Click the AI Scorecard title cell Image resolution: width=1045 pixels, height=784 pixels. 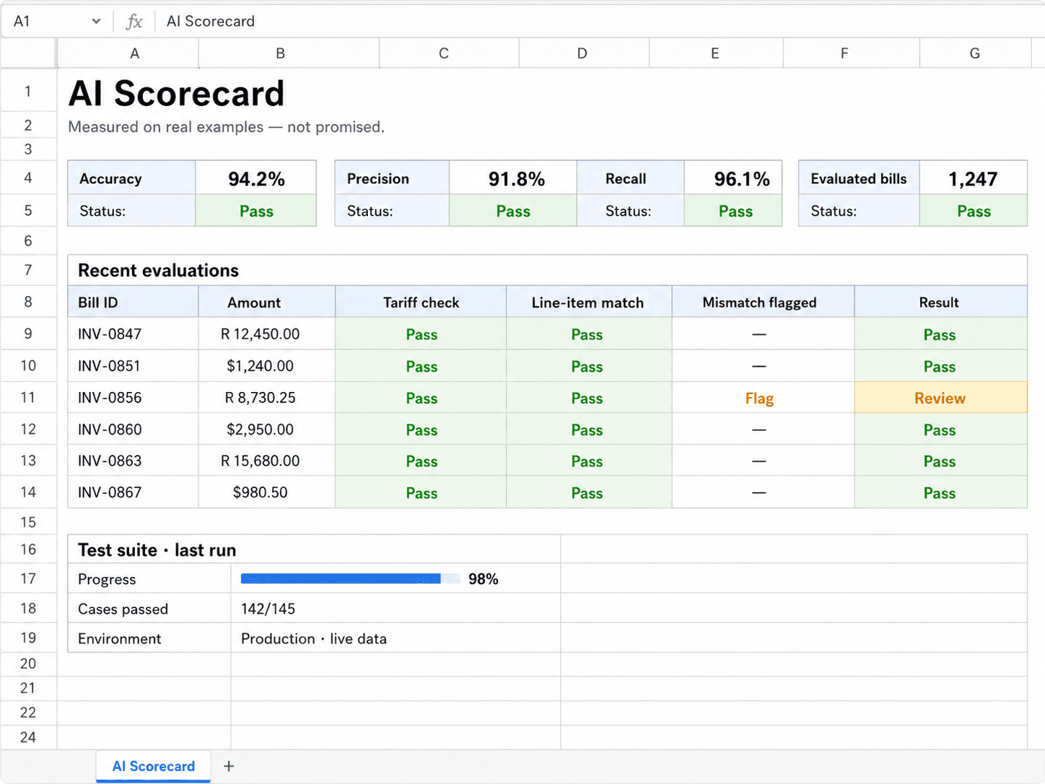(177, 93)
